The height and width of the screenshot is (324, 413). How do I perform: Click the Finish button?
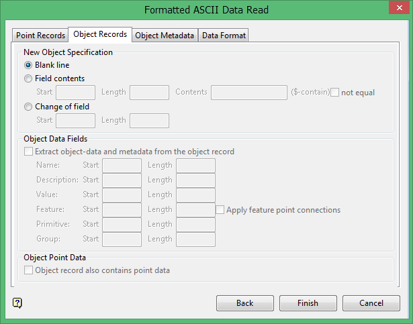coord(308,303)
